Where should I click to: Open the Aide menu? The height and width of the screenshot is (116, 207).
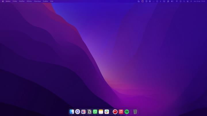(x=52, y=1)
